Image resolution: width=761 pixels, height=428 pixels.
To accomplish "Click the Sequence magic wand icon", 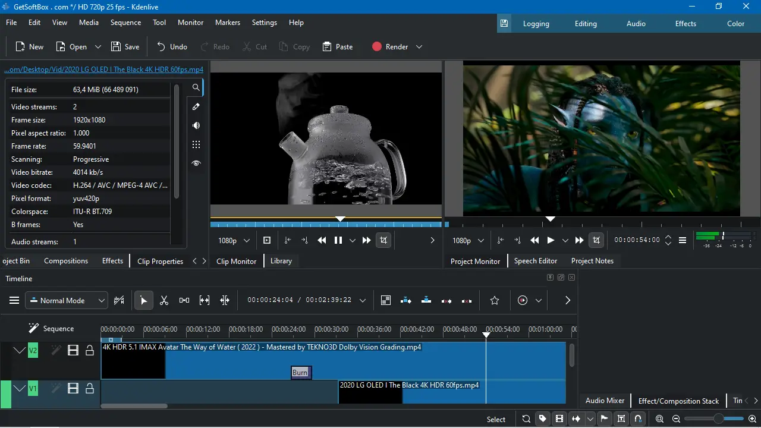I will tap(33, 328).
